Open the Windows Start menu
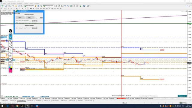The image size is (192, 108). pyautogui.click(x=2, y=106)
